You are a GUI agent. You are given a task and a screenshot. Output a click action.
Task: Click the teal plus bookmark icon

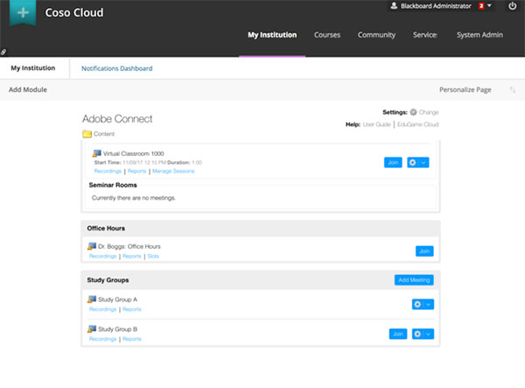pos(23,13)
